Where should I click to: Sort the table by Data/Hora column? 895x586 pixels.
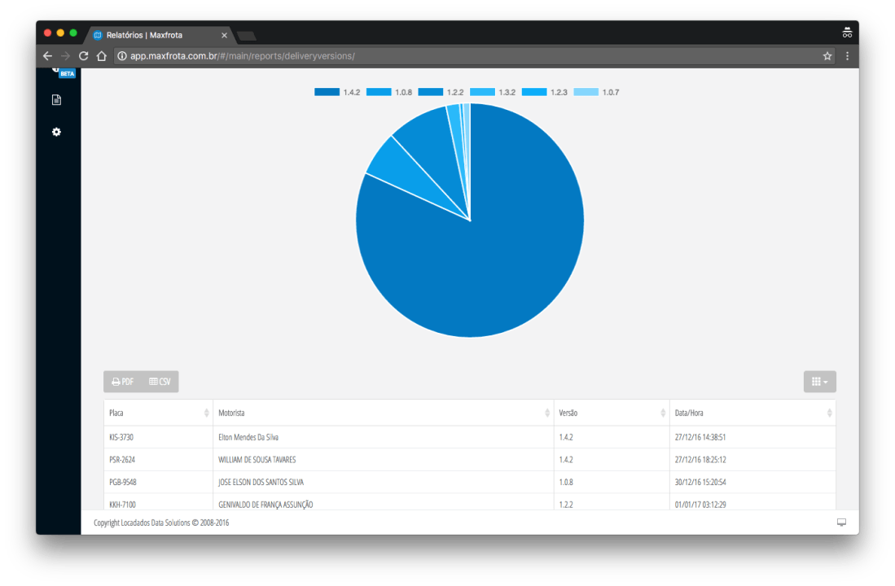752,413
